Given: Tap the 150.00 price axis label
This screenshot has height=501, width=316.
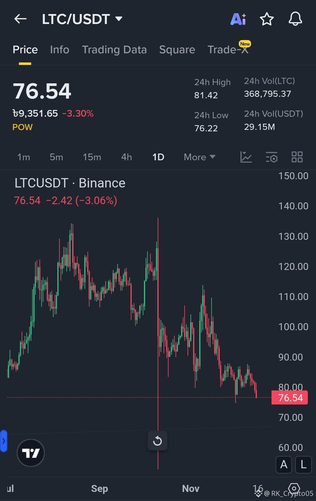Looking at the screenshot, I should [x=293, y=176].
